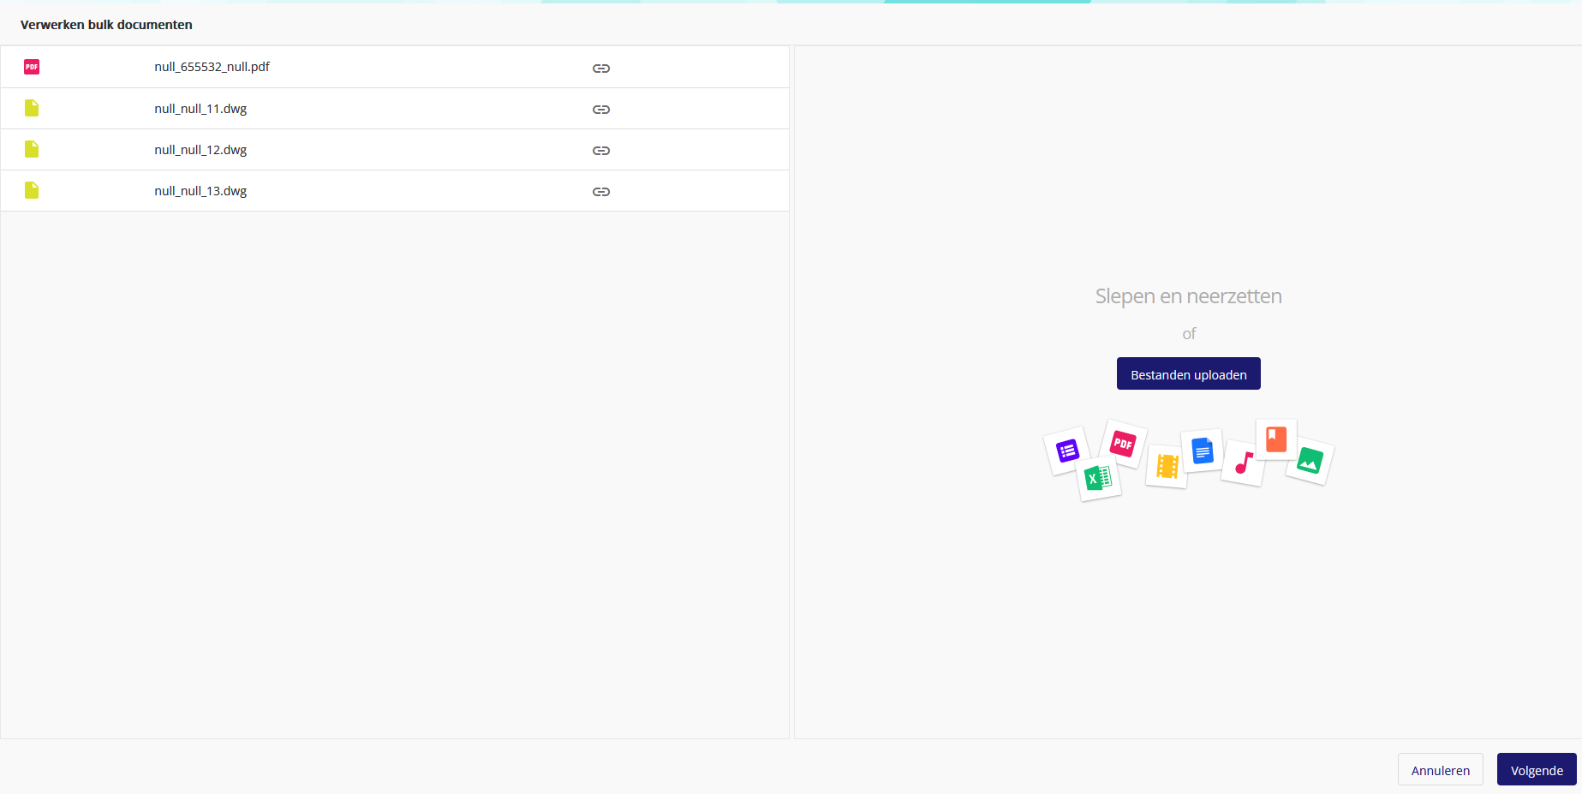The height and width of the screenshot is (794, 1582).
Task: Click the link icon for null_null_12.dwg
Action: coord(601,151)
